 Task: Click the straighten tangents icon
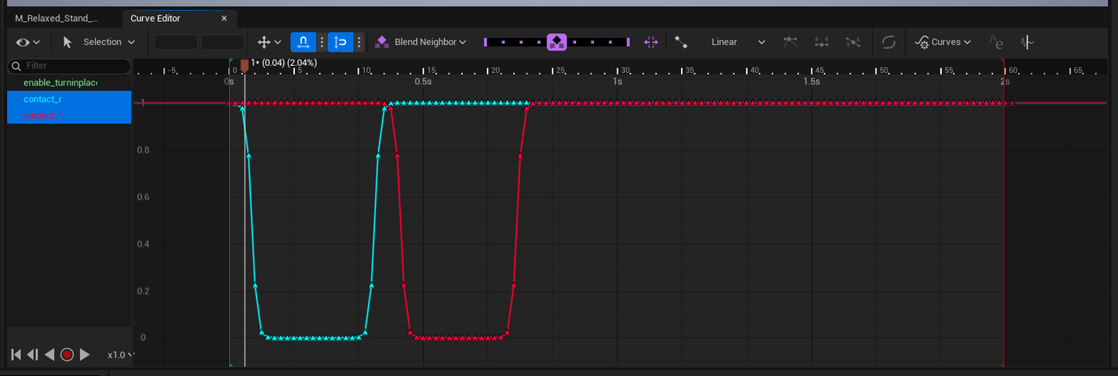(x=822, y=42)
